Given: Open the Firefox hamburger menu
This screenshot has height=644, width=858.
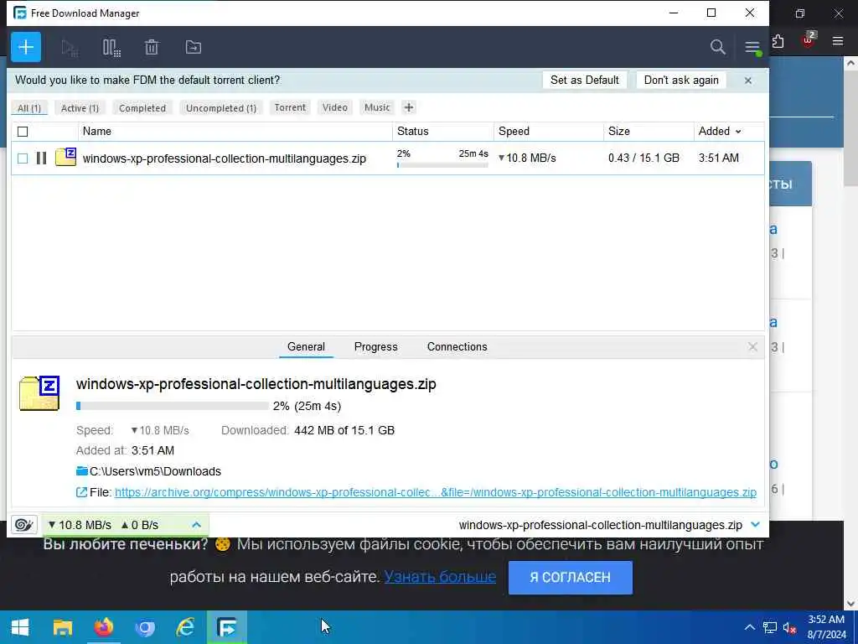Looking at the screenshot, I should [x=838, y=41].
